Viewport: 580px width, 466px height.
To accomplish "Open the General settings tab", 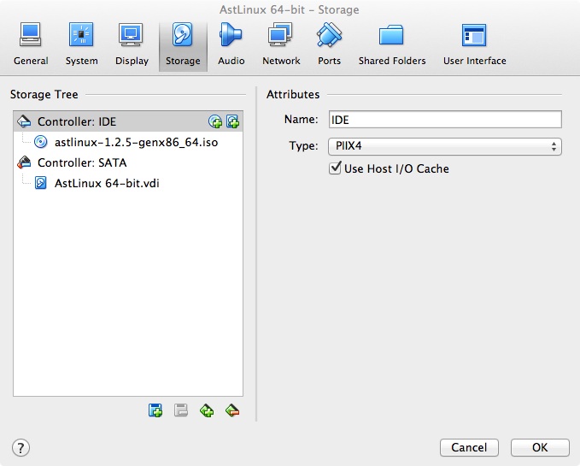I will click(31, 44).
